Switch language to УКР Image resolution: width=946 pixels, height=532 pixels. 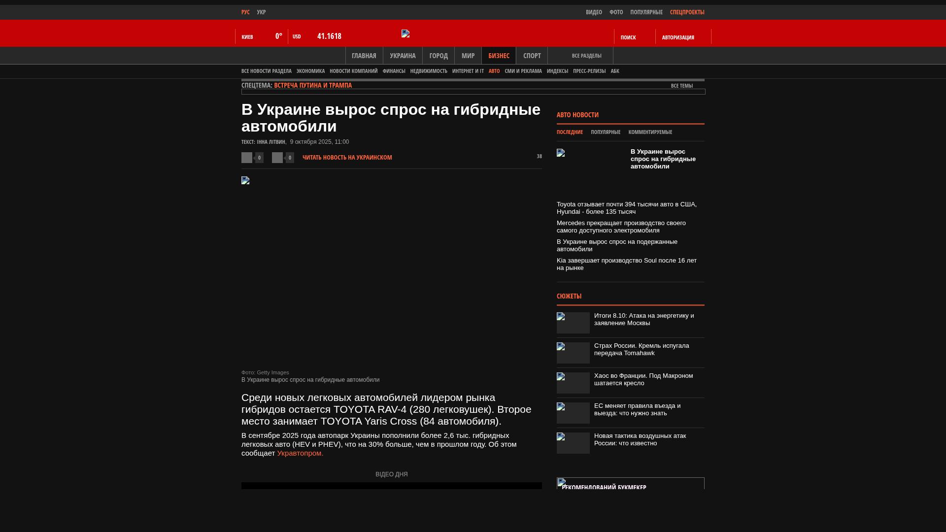[x=261, y=12]
